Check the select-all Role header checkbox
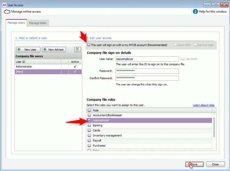This screenshot has width=230, height=171. coord(89,110)
